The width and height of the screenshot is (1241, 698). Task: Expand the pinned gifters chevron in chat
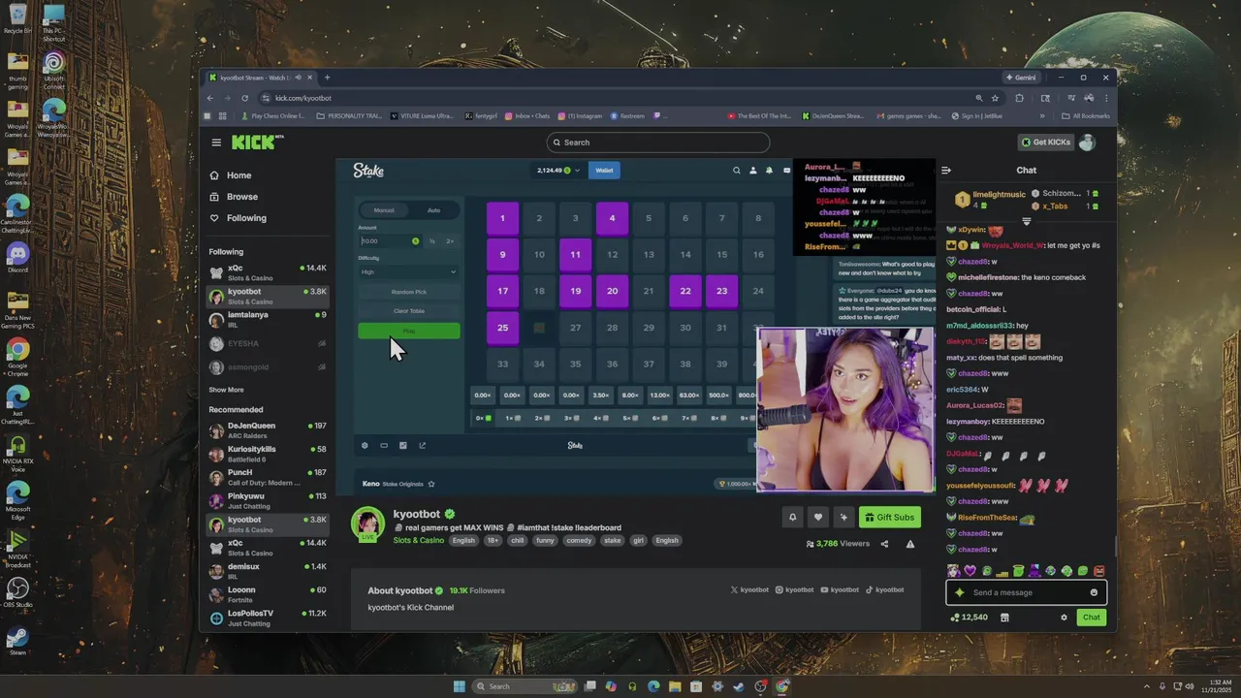[1026, 222]
